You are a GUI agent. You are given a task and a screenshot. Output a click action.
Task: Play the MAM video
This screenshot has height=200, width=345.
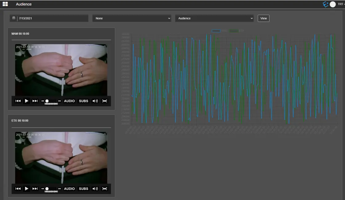(27, 101)
